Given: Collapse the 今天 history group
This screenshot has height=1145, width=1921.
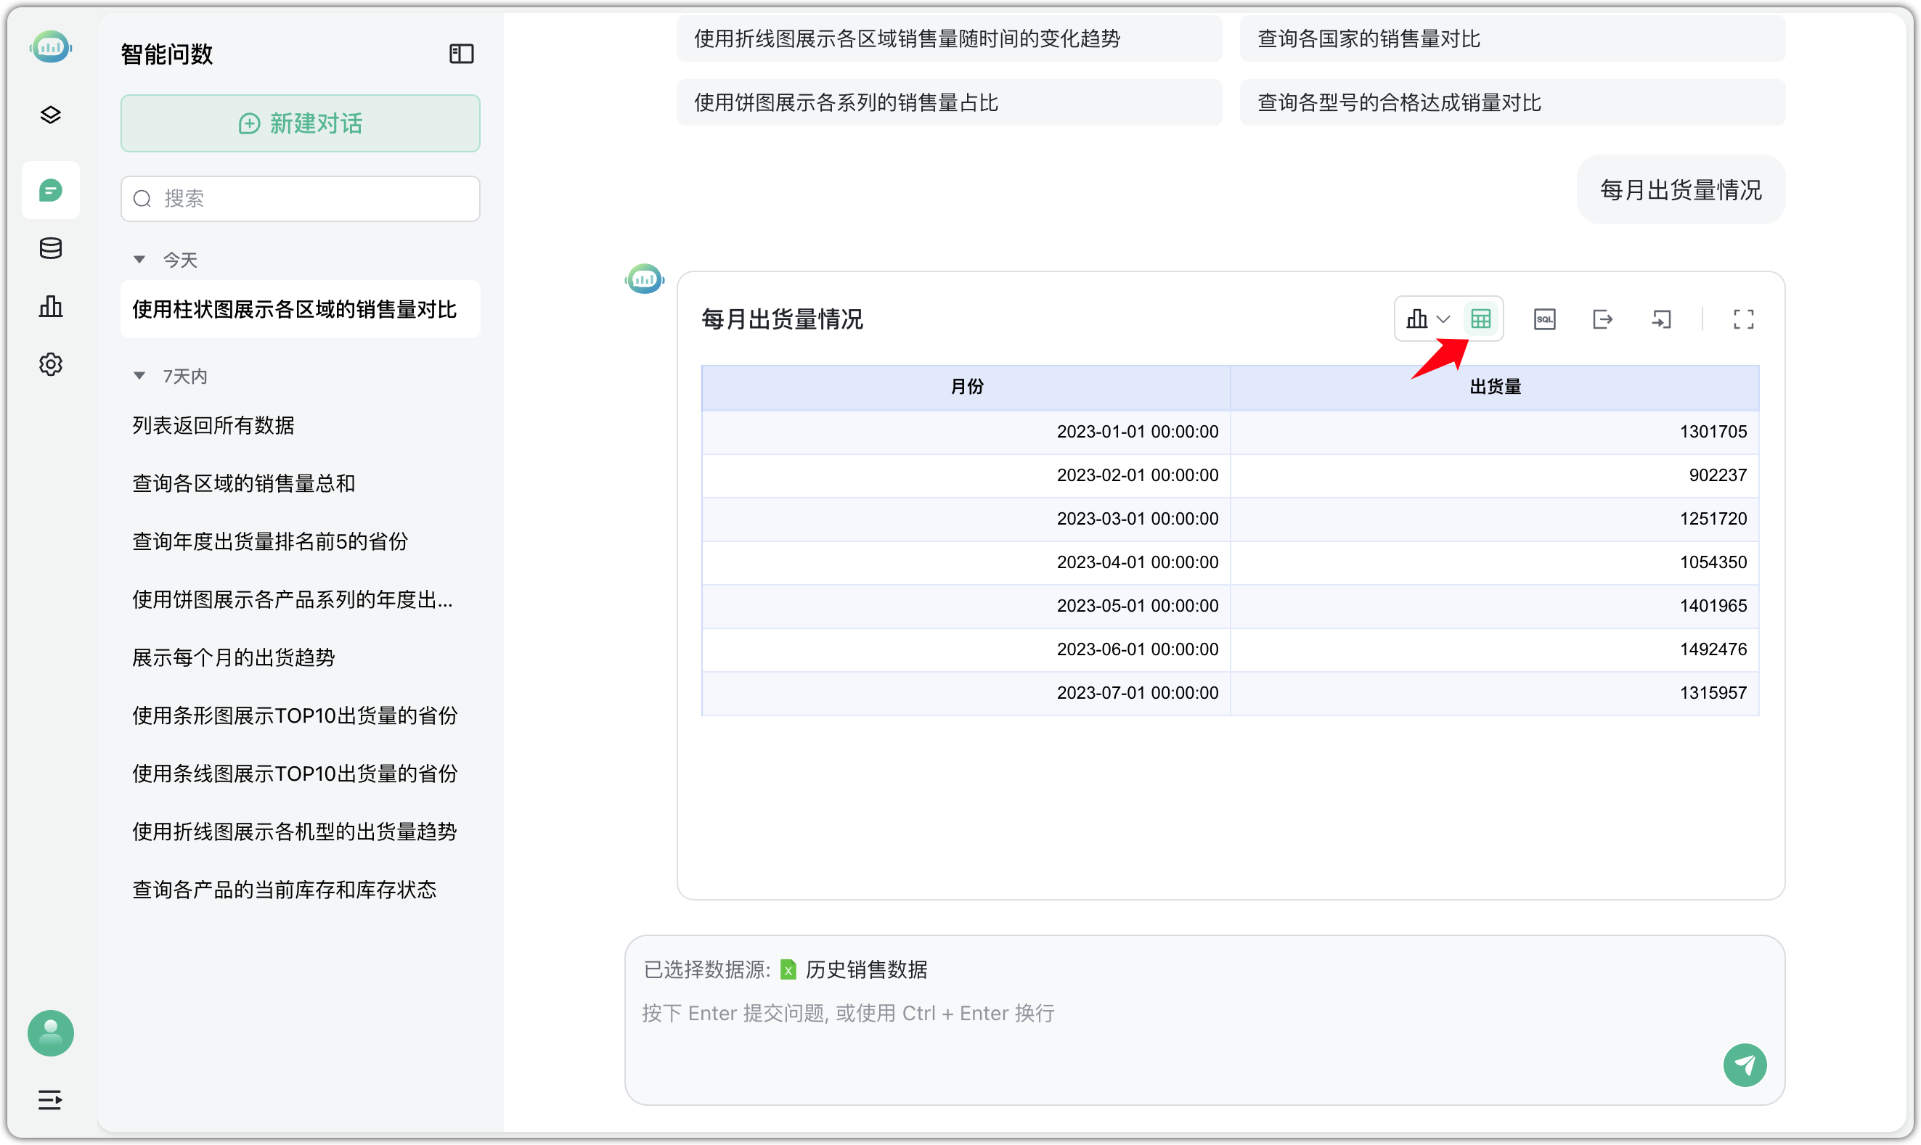Looking at the screenshot, I should point(139,259).
